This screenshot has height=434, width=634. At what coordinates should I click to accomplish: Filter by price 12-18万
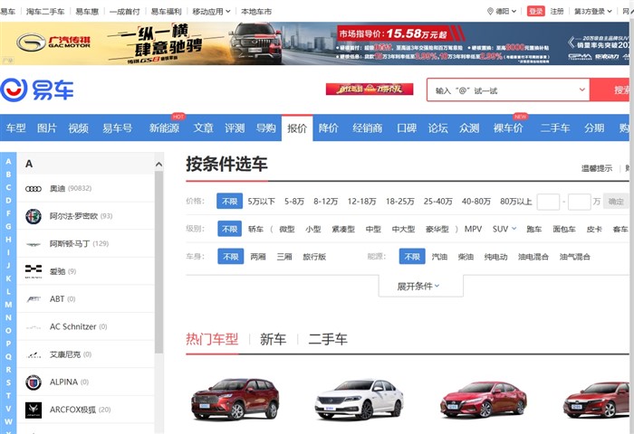point(361,201)
